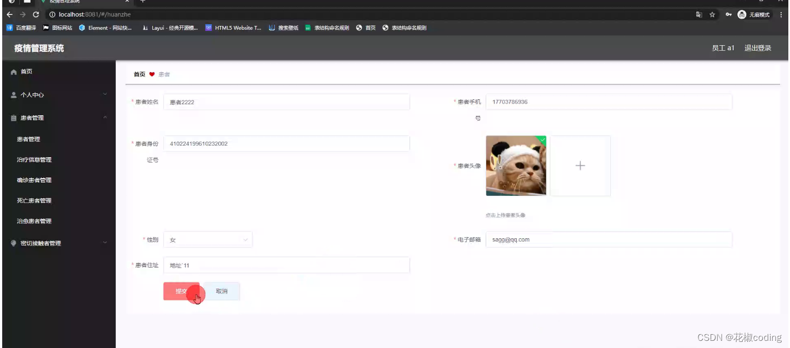Viewport: 790px width, 348px height.
Task: Open 确诊患者管理 in the sidebar
Action: (x=34, y=180)
